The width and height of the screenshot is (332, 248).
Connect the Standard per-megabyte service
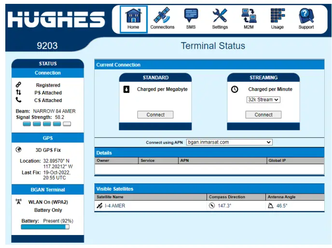[x=155, y=115]
